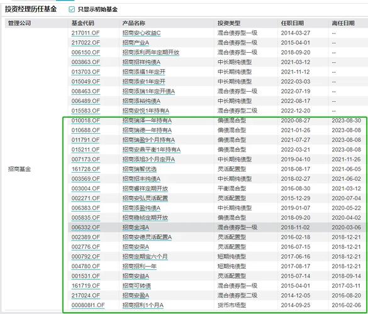Open the 招商产业A product link
Viewport: 368px width, 314px height.
(136, 43)
